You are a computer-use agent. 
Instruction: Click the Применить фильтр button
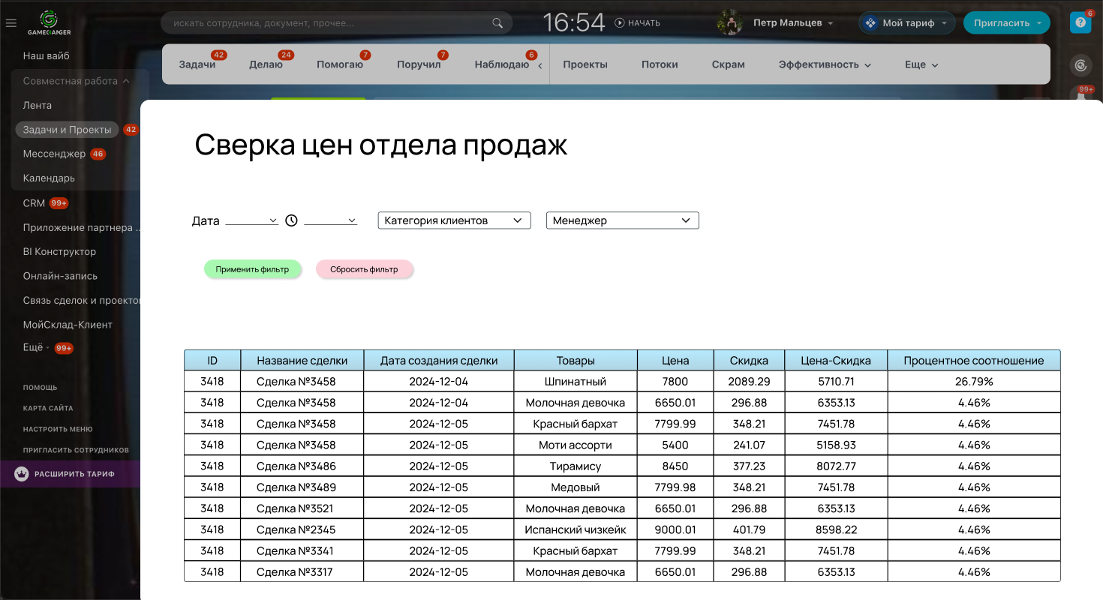252,269
